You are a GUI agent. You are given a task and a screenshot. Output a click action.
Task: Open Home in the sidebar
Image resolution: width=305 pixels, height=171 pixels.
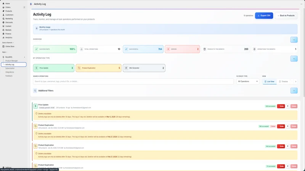[x=7, y=3]
